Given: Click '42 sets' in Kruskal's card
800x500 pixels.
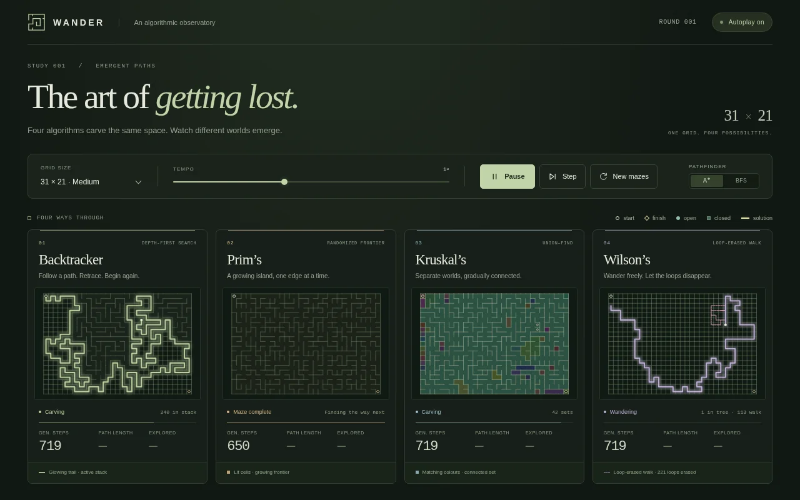Looking at the screenshot, I should click(562, 412).
